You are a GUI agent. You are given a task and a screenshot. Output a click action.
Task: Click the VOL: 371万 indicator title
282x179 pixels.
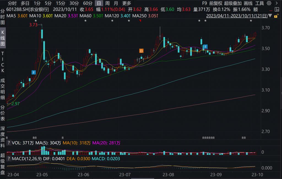coord(23,143)
